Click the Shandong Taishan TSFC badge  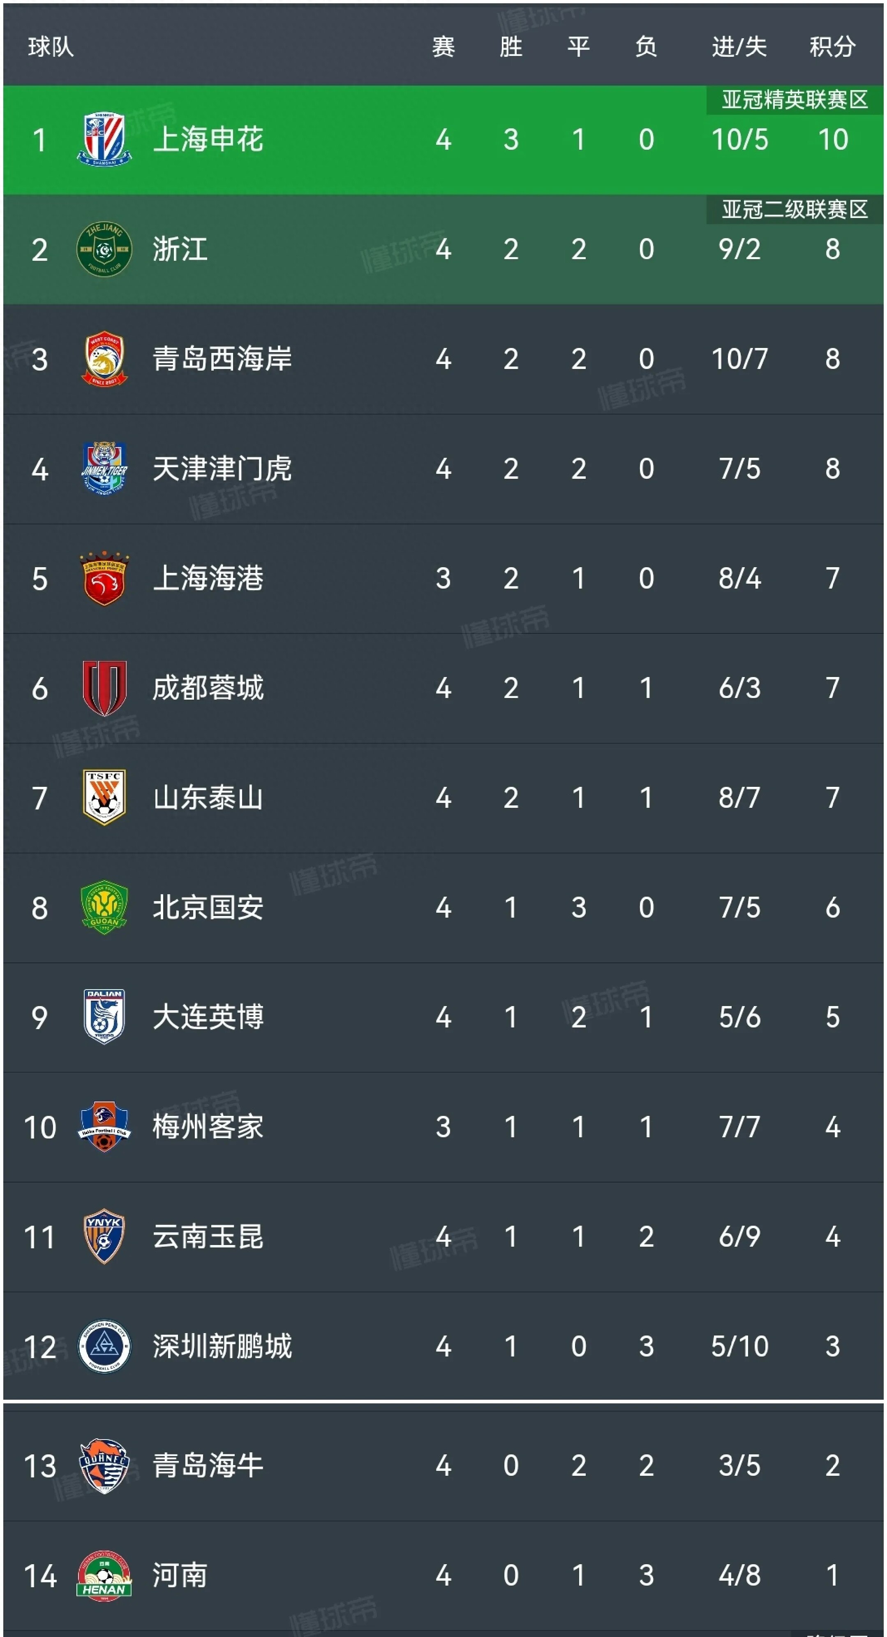coord(104,797)
